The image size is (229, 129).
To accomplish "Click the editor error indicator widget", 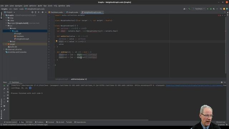I will tap(219, 15).
